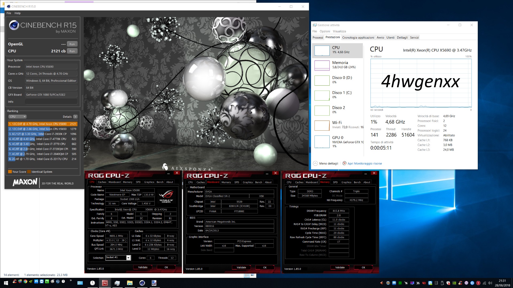Click OK in the Mainboard CPU-Z window
513x288 pixels.
coord(265,267)
